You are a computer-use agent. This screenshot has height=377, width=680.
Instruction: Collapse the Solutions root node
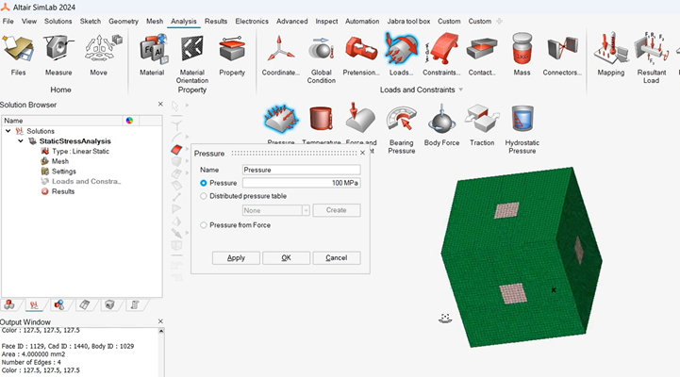(x=9, y=131)
